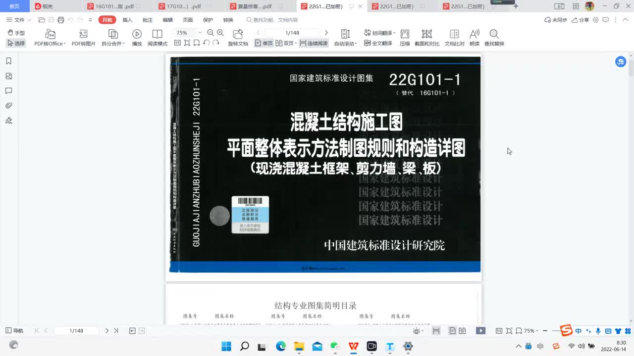The height and width of the screenshot is (356, 634).
Task: Expand quick access toolbar customize arrow
Action: click(x=90, y=20)
